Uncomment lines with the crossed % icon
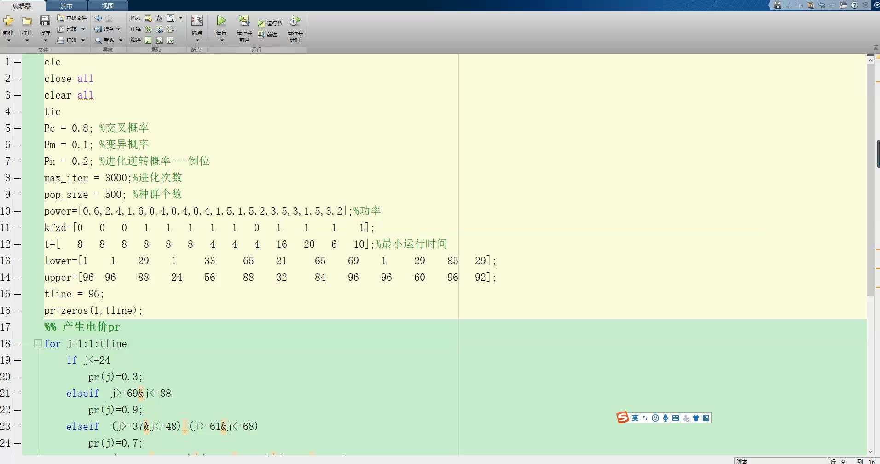 pos(159,29)
